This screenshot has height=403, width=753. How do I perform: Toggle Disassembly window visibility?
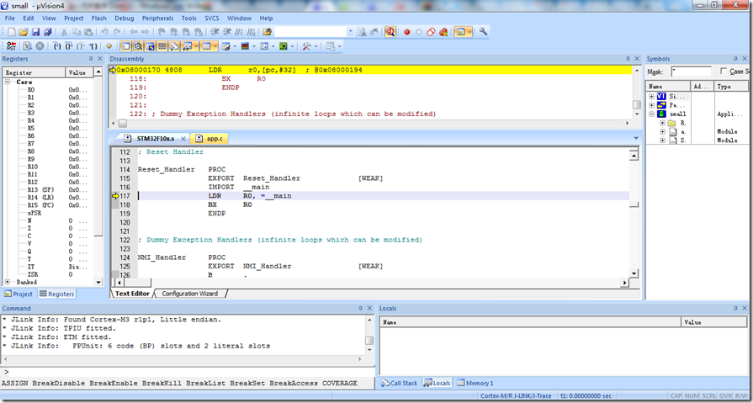click(138, 46)
